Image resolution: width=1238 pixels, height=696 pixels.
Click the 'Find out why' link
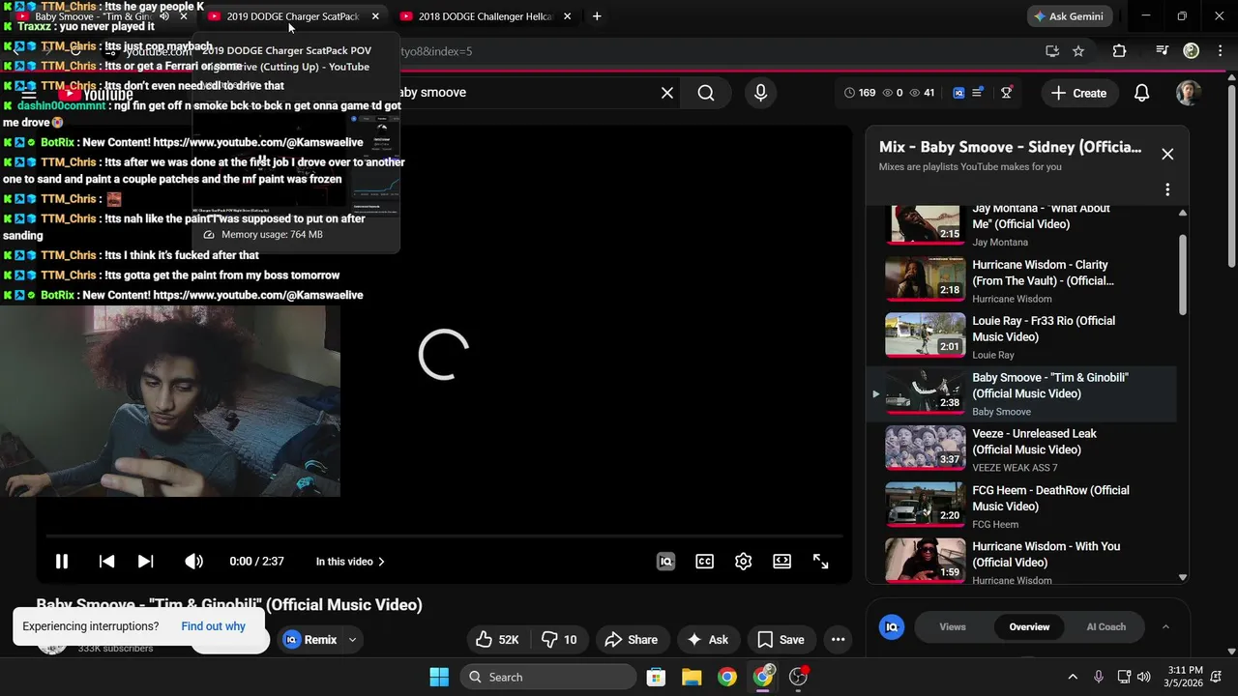pyautogui.click(x=213, y=626)
